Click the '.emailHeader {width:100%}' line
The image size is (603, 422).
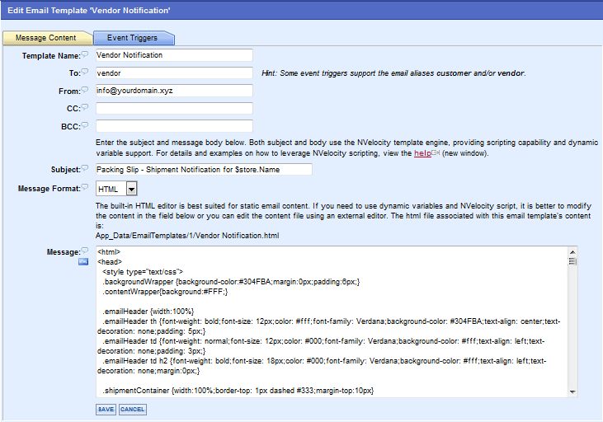pyautogui.click(x=148, y=312)
